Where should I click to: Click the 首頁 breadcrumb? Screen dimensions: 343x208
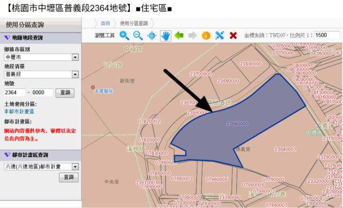[106, 23]
